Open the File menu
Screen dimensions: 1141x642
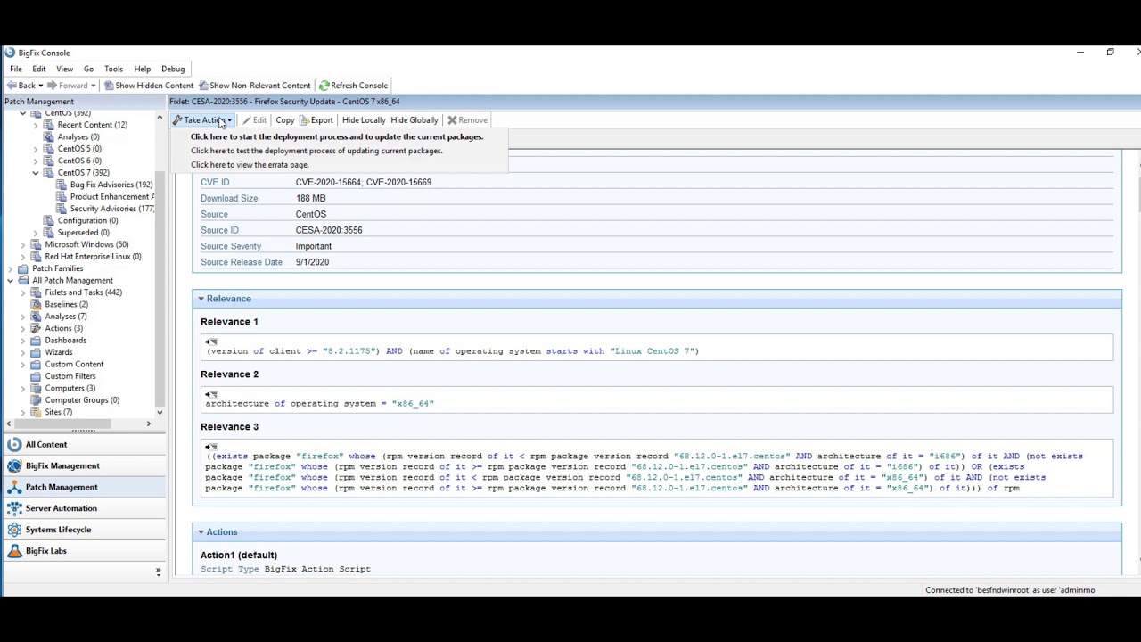(x=16, y=69)
